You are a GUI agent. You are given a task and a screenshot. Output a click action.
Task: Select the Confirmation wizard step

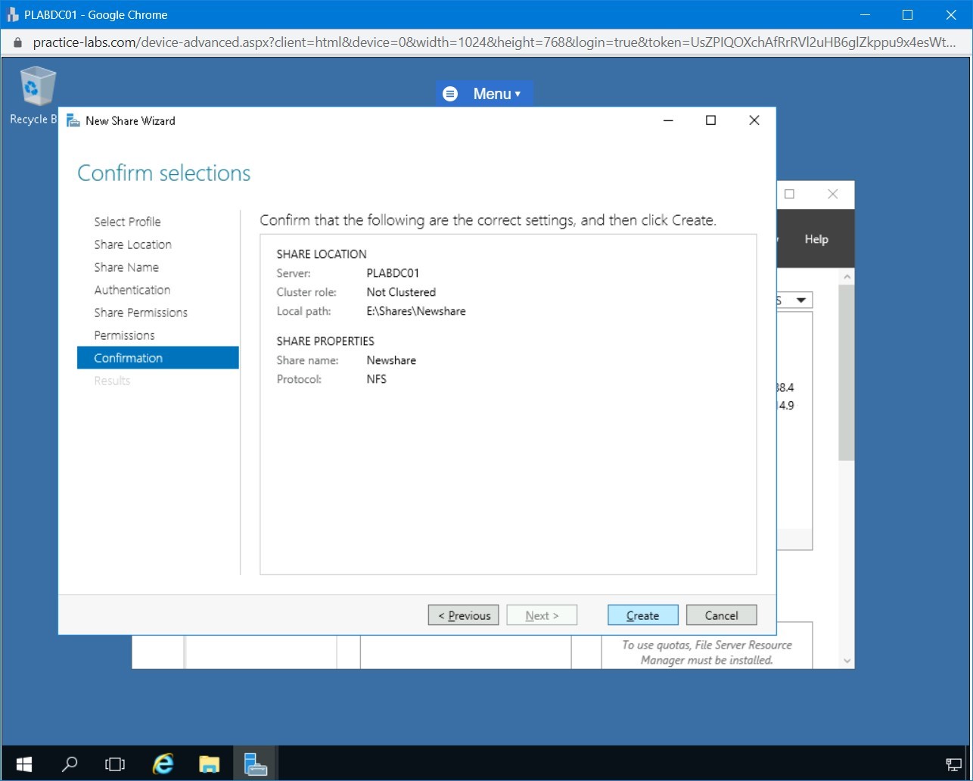[x=158, y=358]
